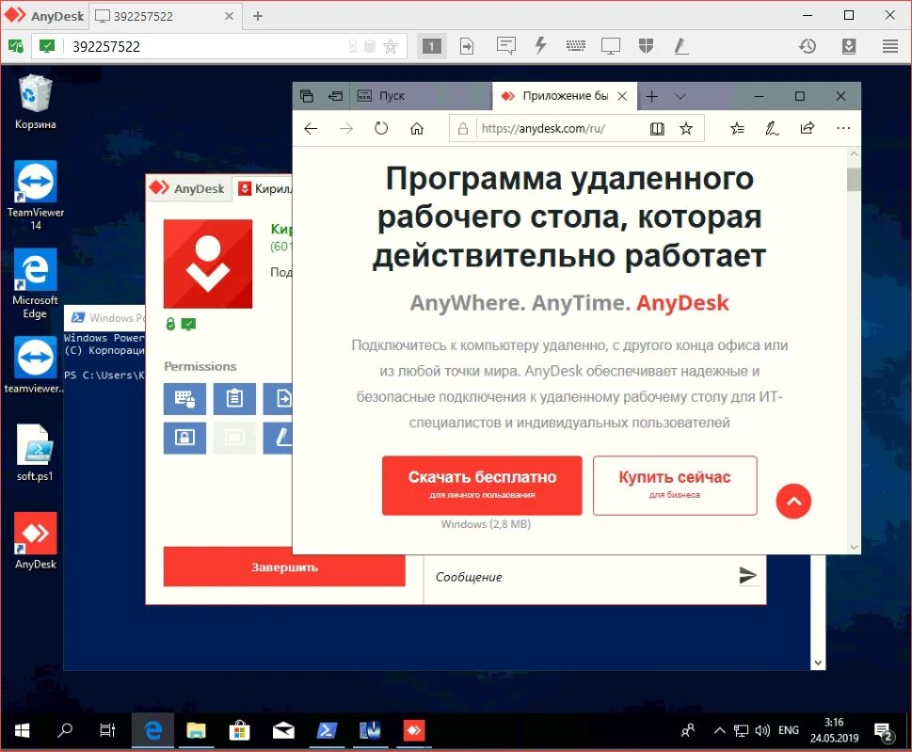Select soft.ps1 file on desktop
The width and height of the screenshot is (912, 752).
click(x=35, y=453)
